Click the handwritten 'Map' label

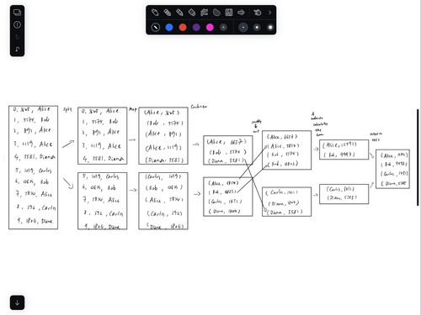pyautogui.click(x=133, y=109)
